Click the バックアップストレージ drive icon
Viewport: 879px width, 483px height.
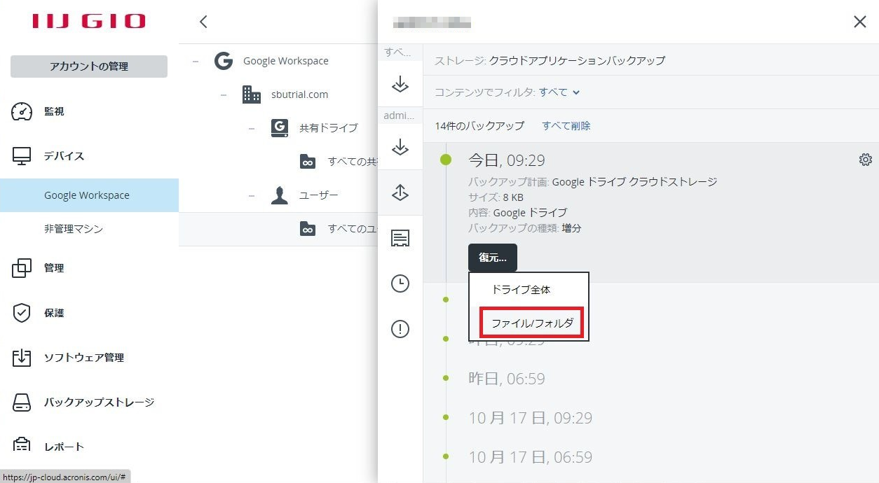pos(22,402)
